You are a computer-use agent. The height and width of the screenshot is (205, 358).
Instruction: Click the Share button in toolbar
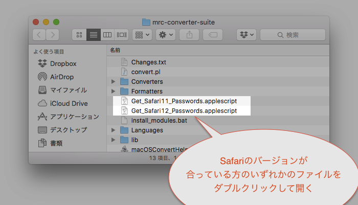click(x=189, y=35)
